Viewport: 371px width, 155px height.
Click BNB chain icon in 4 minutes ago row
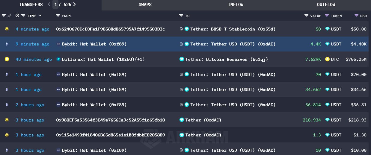pyautogui.click(x=7, y=29)
